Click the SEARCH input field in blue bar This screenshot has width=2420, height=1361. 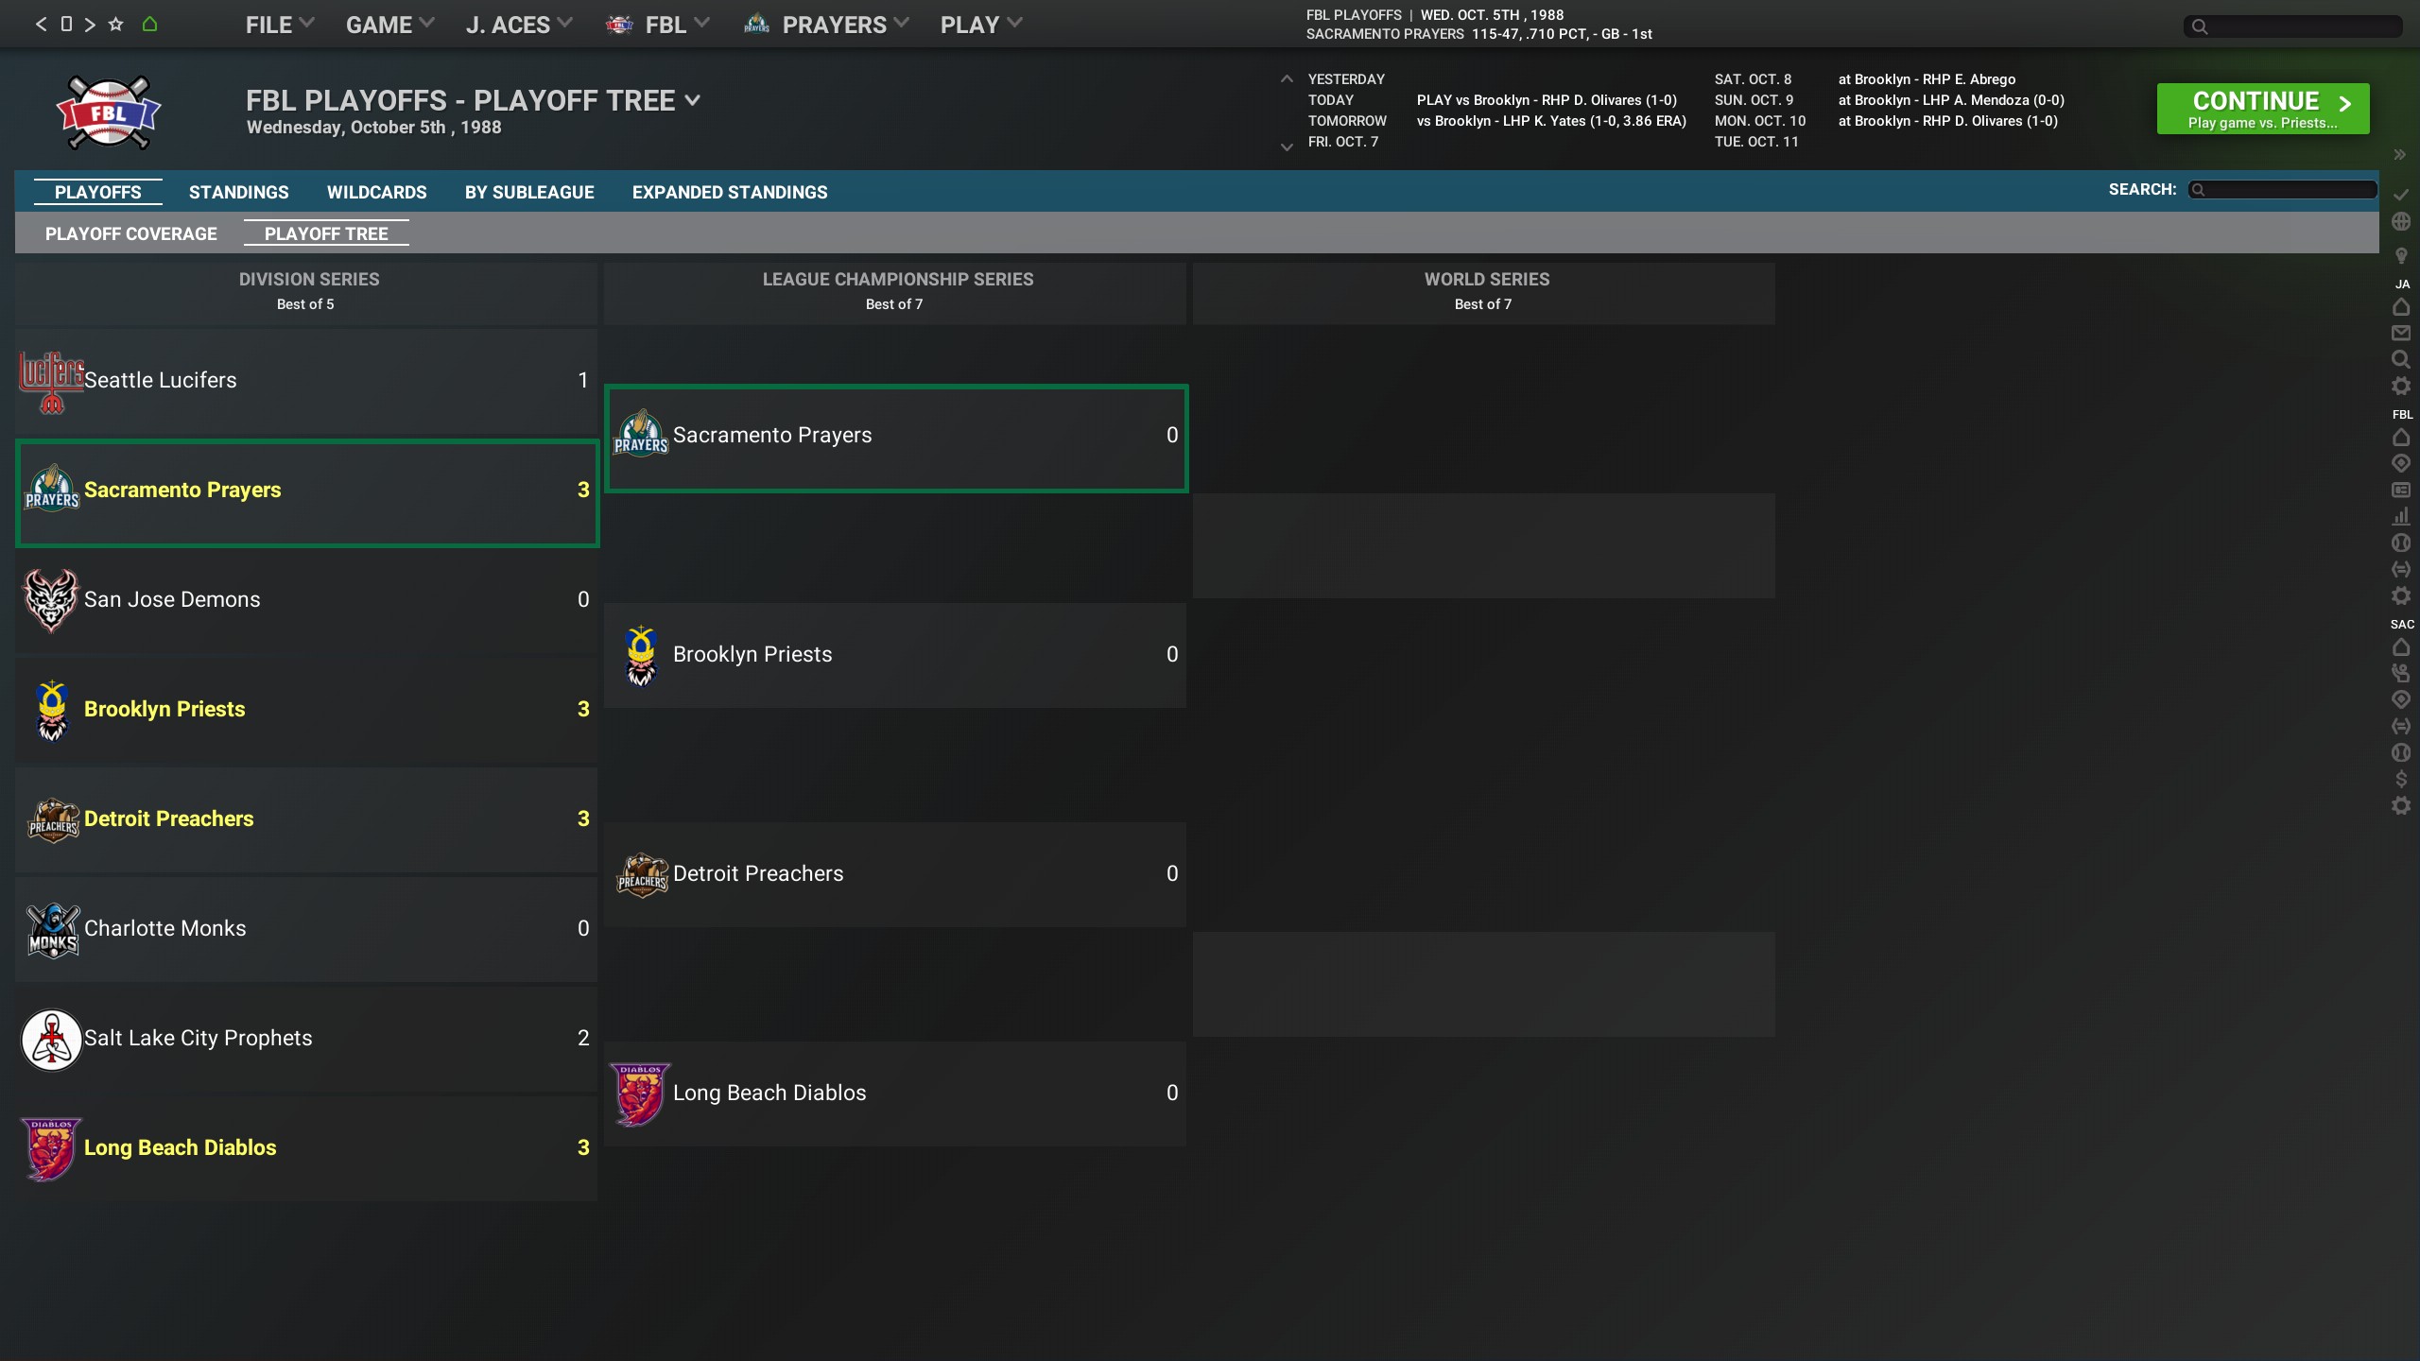[2282, 190]
